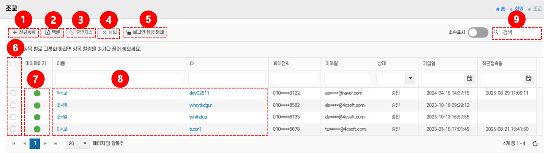Open the 최근접속일 filter calendar picker

coord(529,78)
